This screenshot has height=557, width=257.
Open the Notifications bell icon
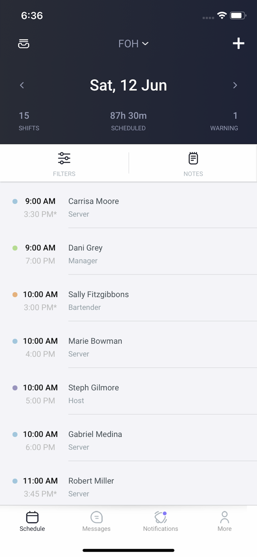(x=160, y=517)
